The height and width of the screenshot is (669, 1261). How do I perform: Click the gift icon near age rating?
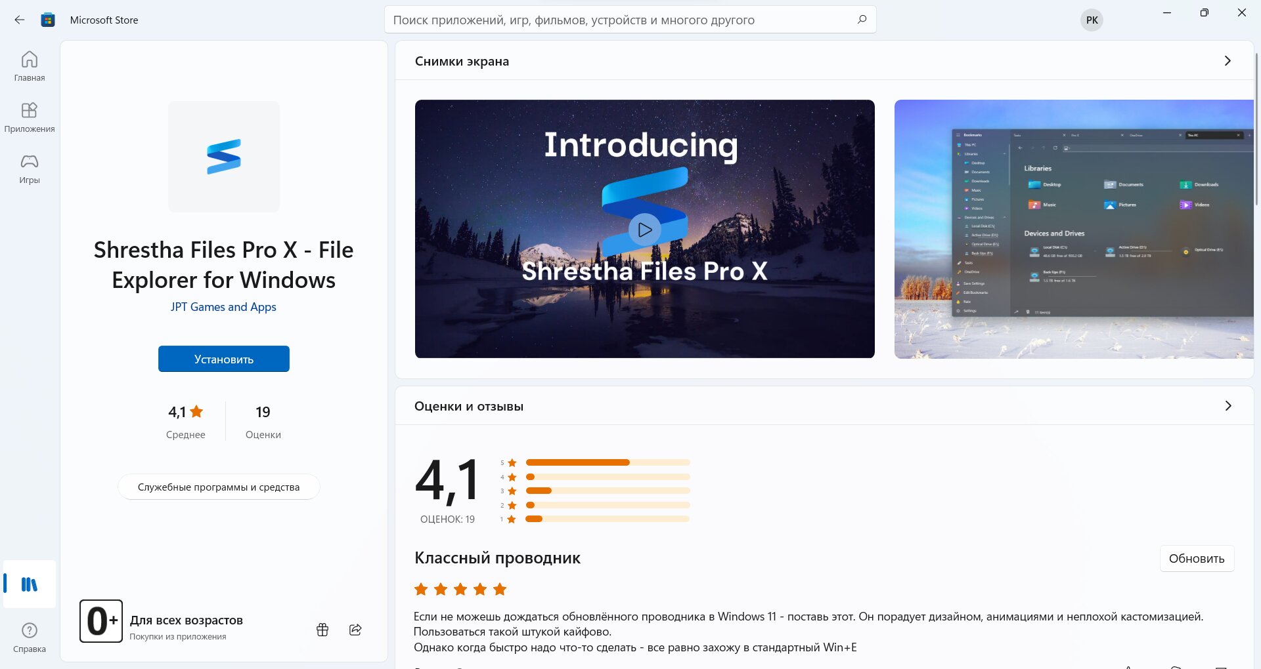322,630
